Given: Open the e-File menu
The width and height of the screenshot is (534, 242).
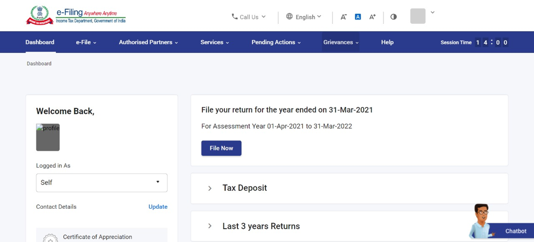Looking at the screenshot, I should (86, 42).
